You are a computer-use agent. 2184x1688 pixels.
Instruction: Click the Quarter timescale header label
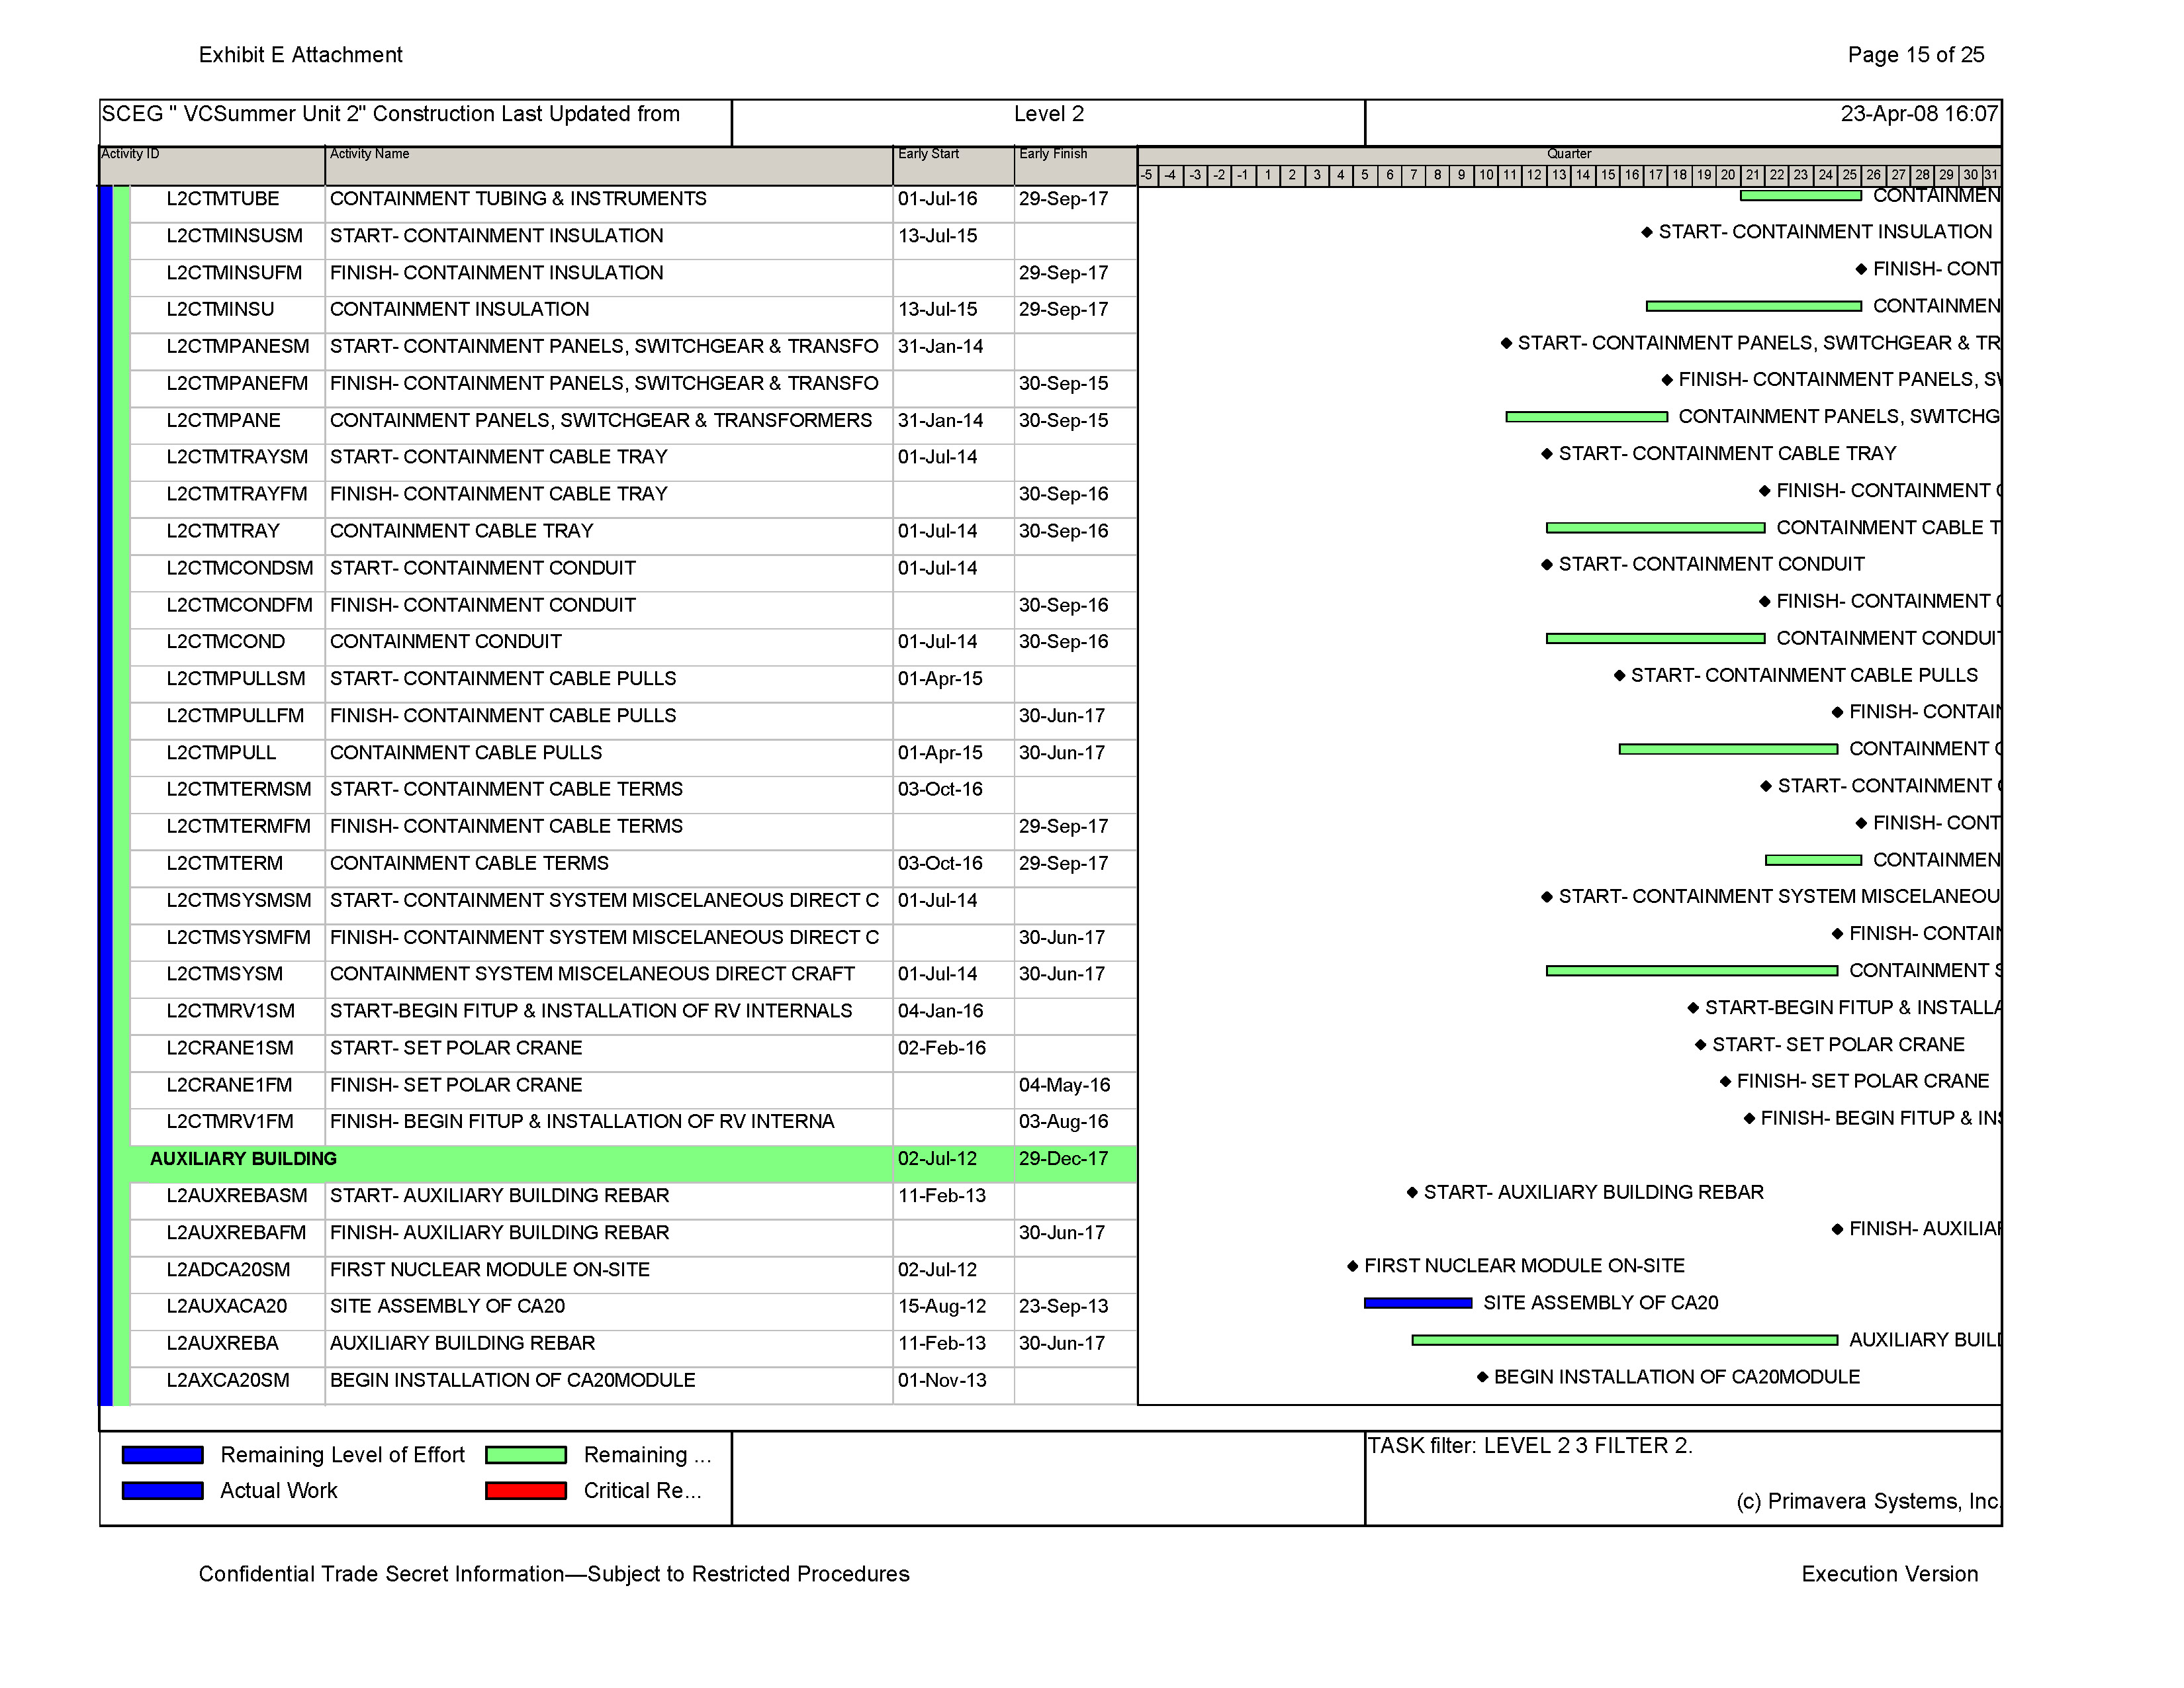pos(1569,154)
